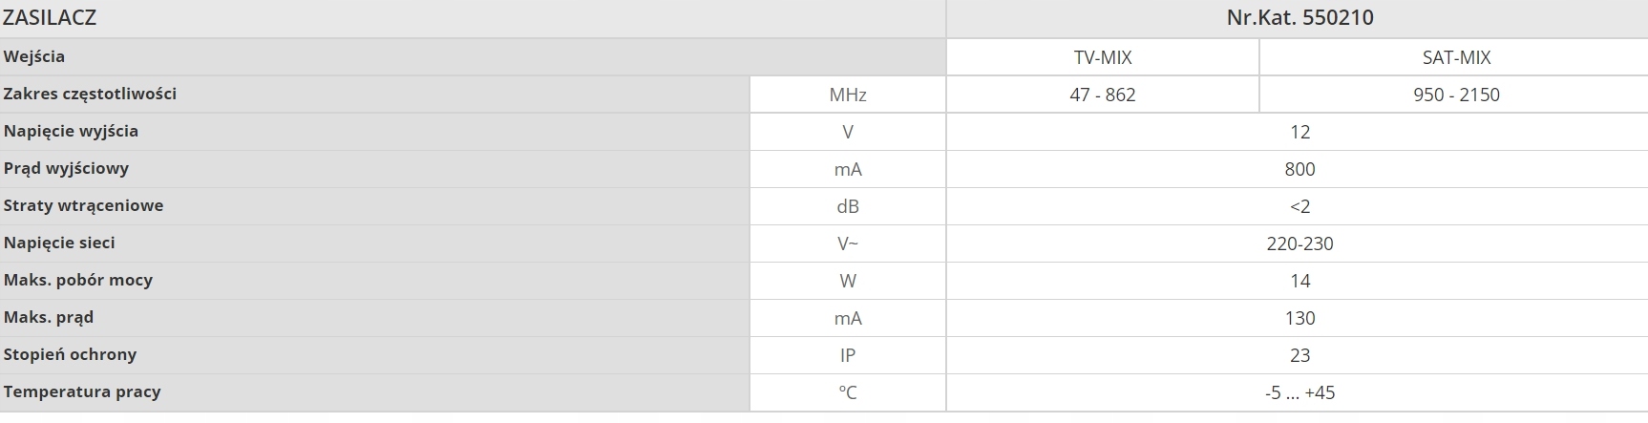Select the 130 max current value
Viewport: 1648px width, 423px height.
pos(1299,318)
